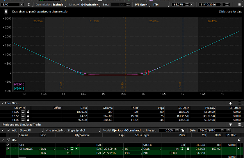Screen dimensions: 244x158
Task: Open the quantity dropdown arrow beside +10
Action: point(77,149)
